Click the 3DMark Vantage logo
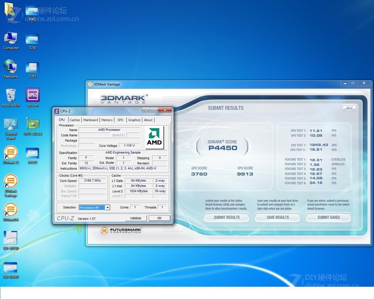This screenshot has height=299, width=374. pos(124,99)
